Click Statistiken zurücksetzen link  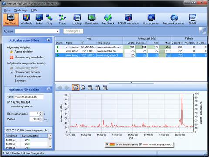[x=28, y=77]
